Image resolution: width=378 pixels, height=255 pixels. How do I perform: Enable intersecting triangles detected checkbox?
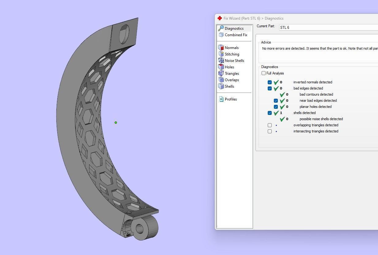(270, 131)
